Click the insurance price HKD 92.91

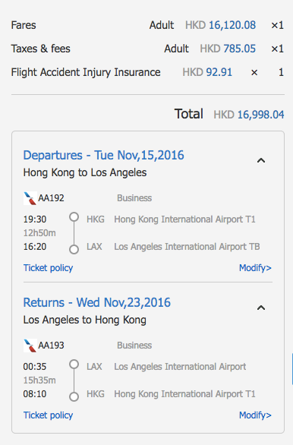pyautogui.click(x=207, y=72)
